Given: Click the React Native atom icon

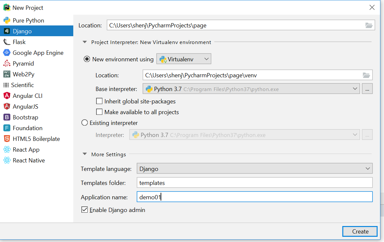Looking at the screenshot, I should [x=7, y=160].
